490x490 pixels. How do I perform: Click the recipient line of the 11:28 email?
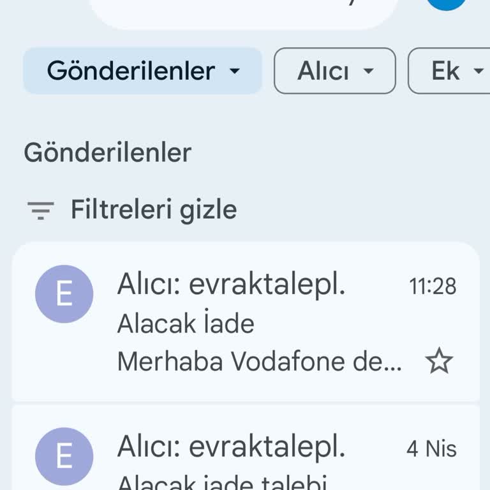[231, 286]
